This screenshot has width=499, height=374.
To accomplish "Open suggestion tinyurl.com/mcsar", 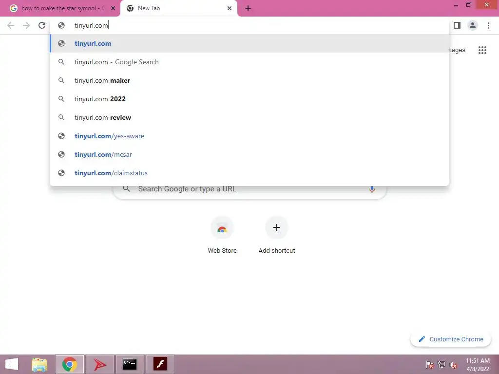I will [249, 154].
